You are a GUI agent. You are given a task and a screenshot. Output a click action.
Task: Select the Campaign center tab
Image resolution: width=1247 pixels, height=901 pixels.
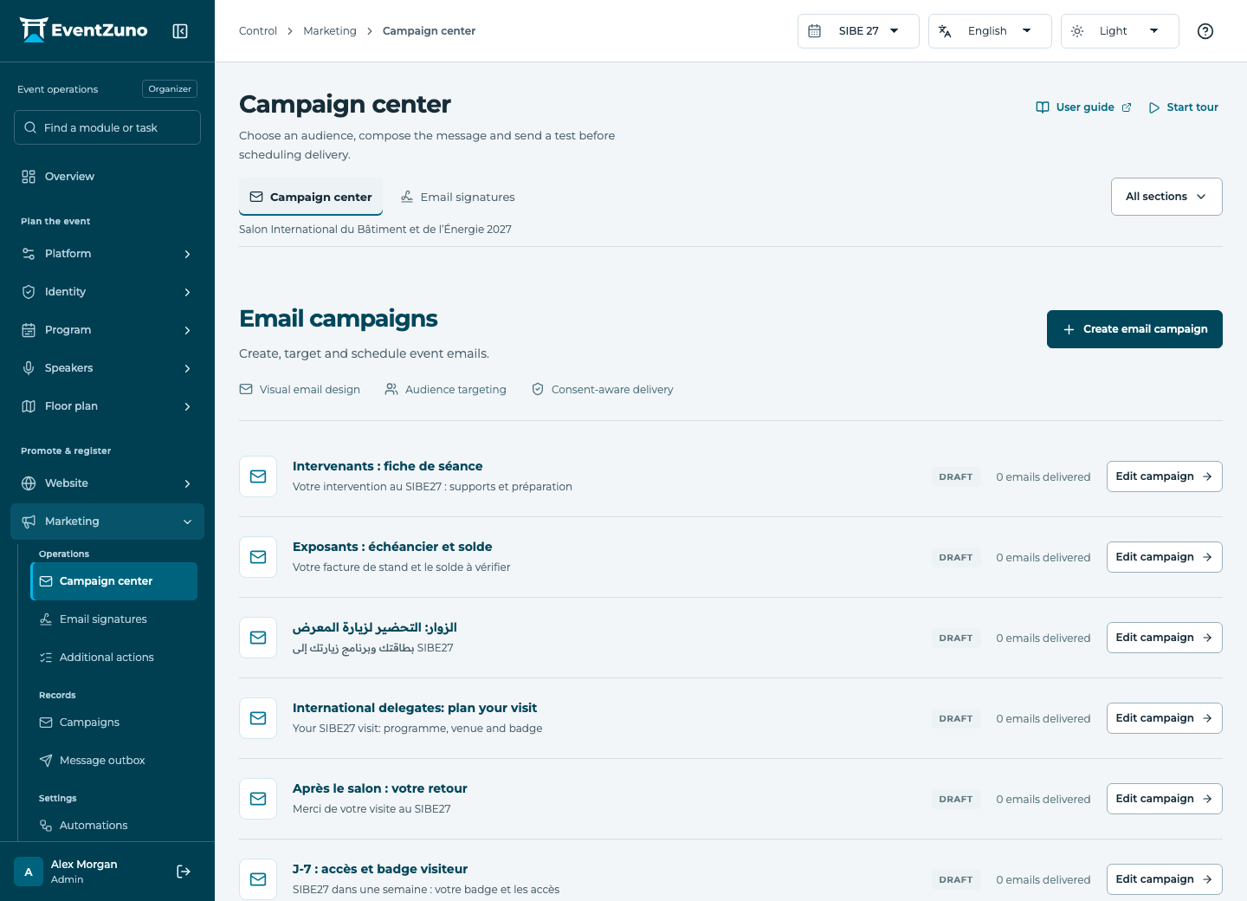(311, 198)
